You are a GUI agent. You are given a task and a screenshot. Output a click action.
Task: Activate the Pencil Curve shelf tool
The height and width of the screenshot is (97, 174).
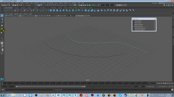[x=15, y=11]
